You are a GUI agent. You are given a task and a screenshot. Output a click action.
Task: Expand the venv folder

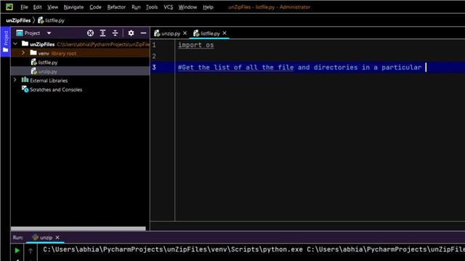tap(23, 53)
